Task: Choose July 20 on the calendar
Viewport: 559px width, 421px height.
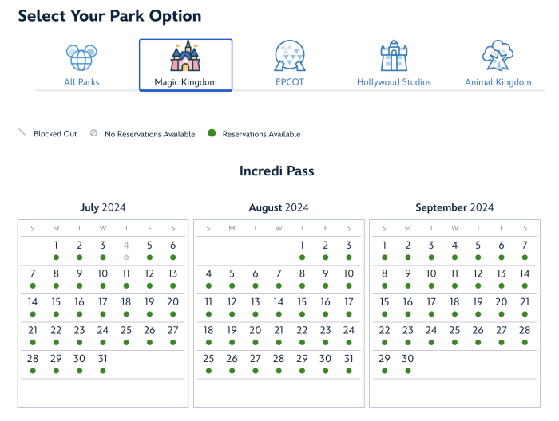Action: tap(173, 302)
